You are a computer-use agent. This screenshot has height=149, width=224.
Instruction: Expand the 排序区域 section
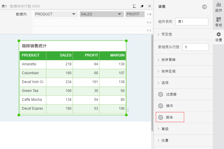(168, 71)
